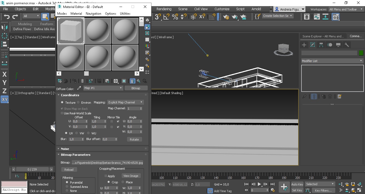The image size is (365, 194).
Task: Open Create Selection Set dropdown
Action: [277, 16]
